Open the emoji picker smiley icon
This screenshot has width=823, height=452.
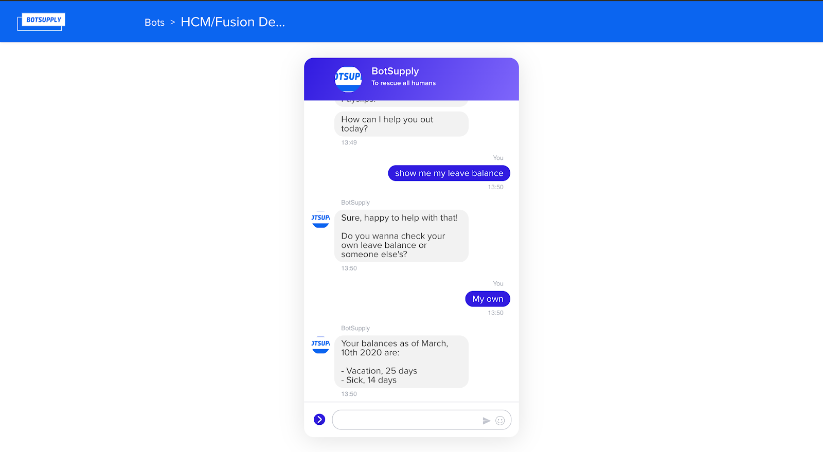pyautogui.click(x=500, y=421)
